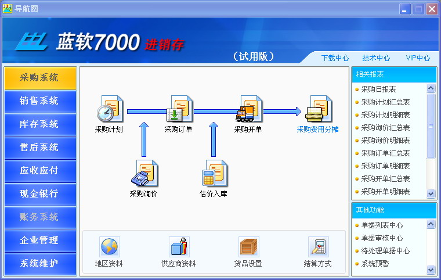Viewport: 441px width, 280px height.
Task: Minimize the 导航图 window
Action: click(x=405, y=9)
